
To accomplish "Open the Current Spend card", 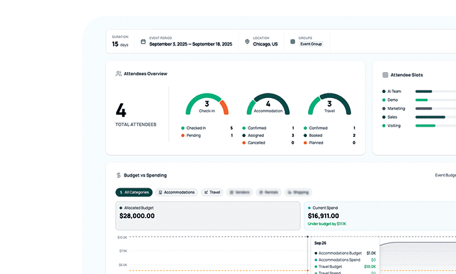I will [x=380, y=216].
